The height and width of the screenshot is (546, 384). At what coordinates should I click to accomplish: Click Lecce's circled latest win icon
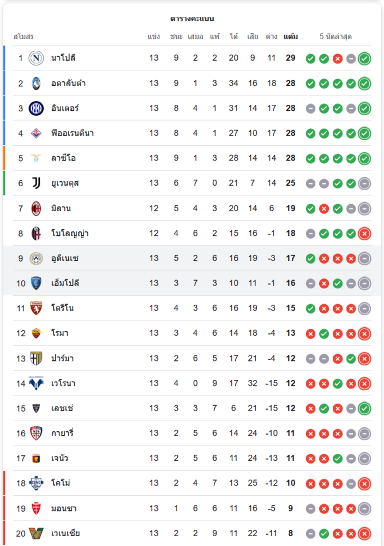click(364, 408)
